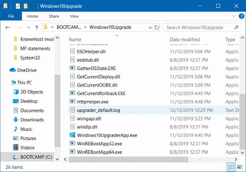Select the HttpHelper.exe icon

pyautogui.click(x=72, y=102)
